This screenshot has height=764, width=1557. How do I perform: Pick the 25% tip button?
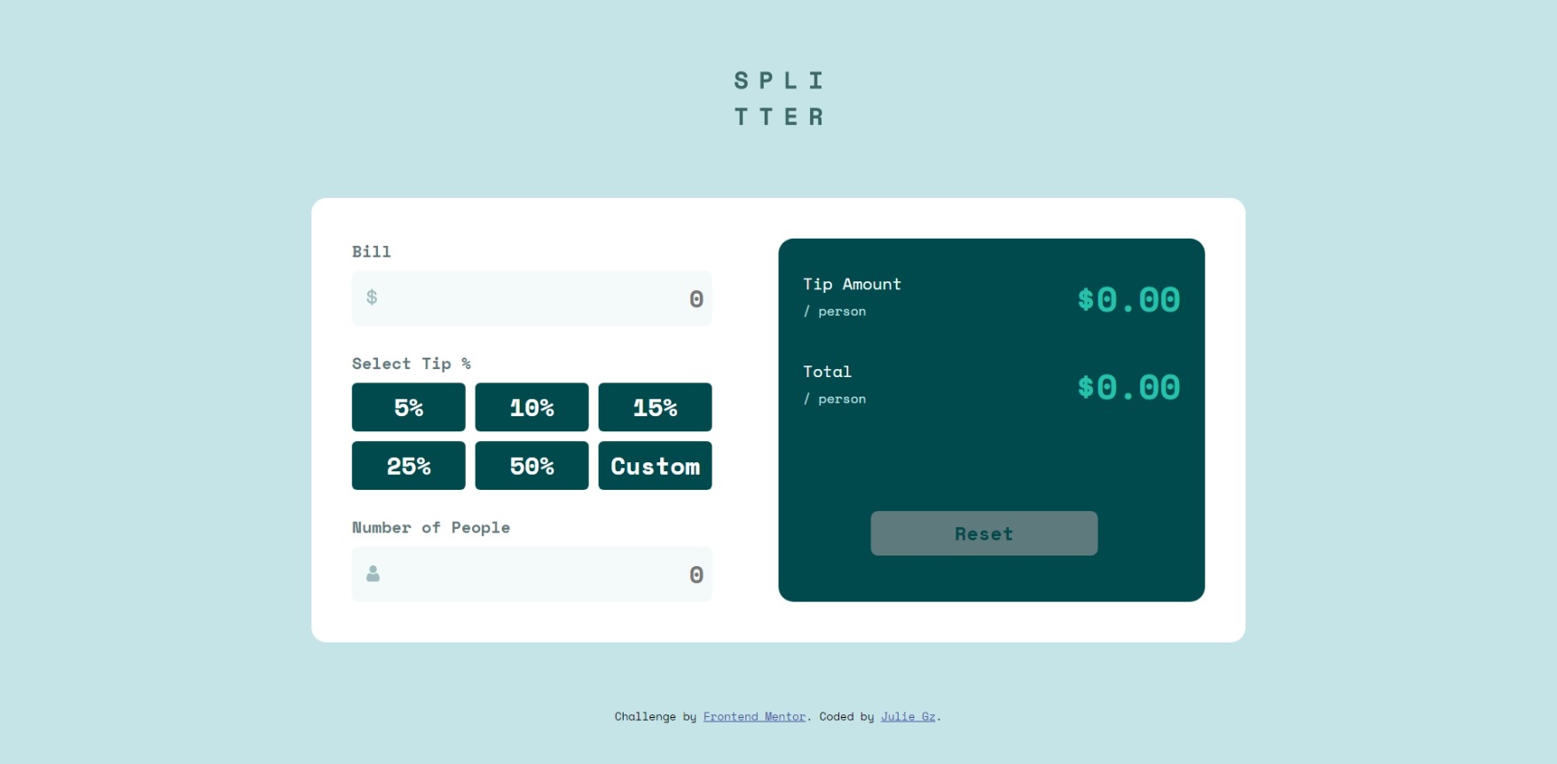tap(408, 466)
